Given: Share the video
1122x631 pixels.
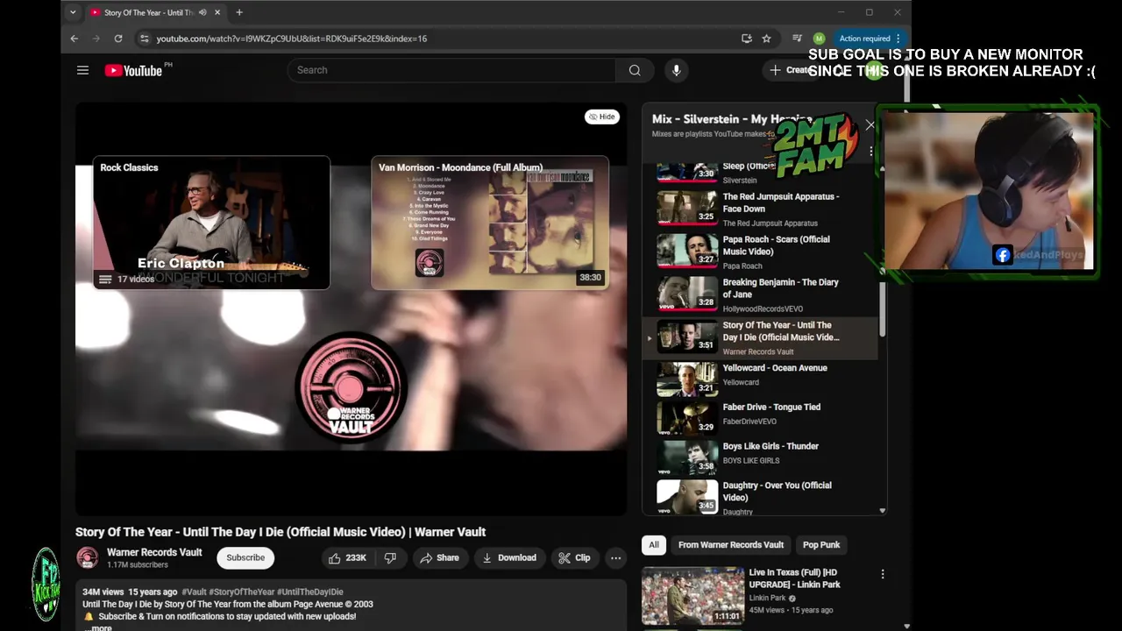Looking at the screenshot, I should point(439,557).
